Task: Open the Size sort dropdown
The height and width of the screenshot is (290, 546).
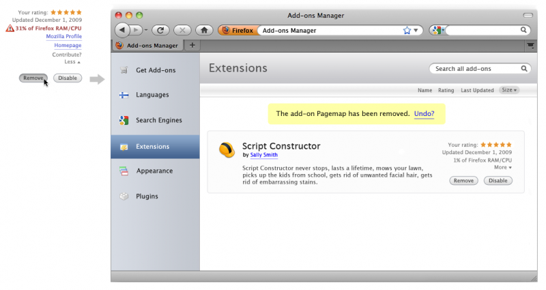Action: point(509,90)
